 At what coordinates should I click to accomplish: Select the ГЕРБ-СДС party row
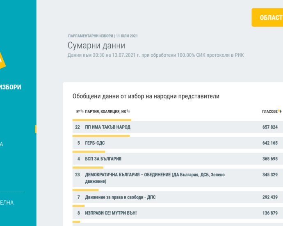click(x=178, y=143)
